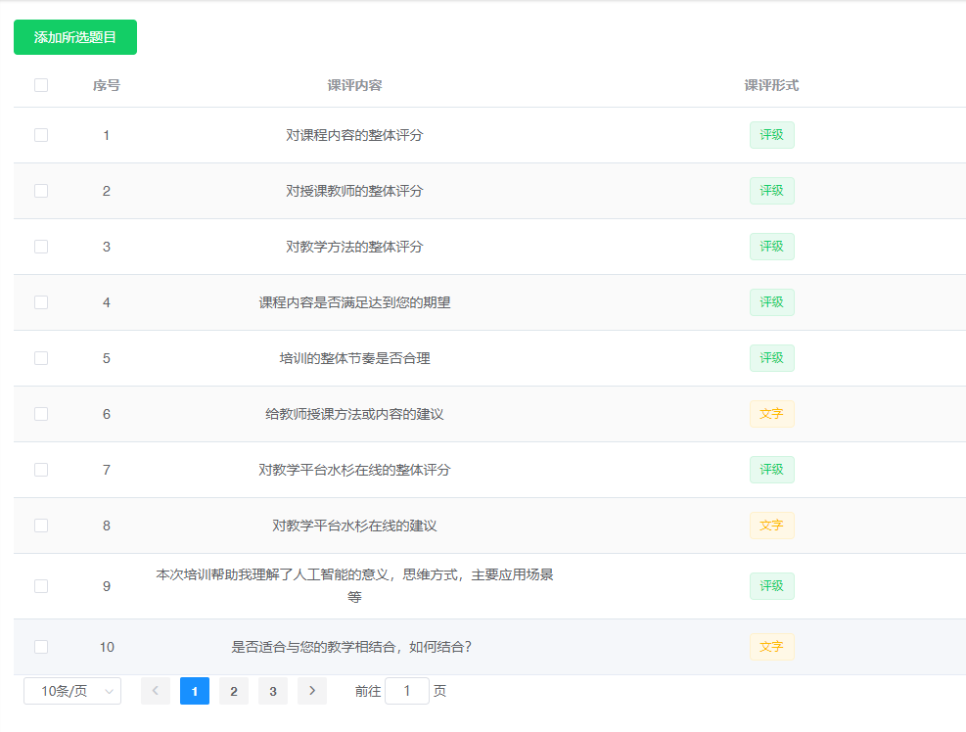Check the box for row 1 对课程内容的整体评分
The height and width of the screenshot is (732, 966).
point(41,135)
